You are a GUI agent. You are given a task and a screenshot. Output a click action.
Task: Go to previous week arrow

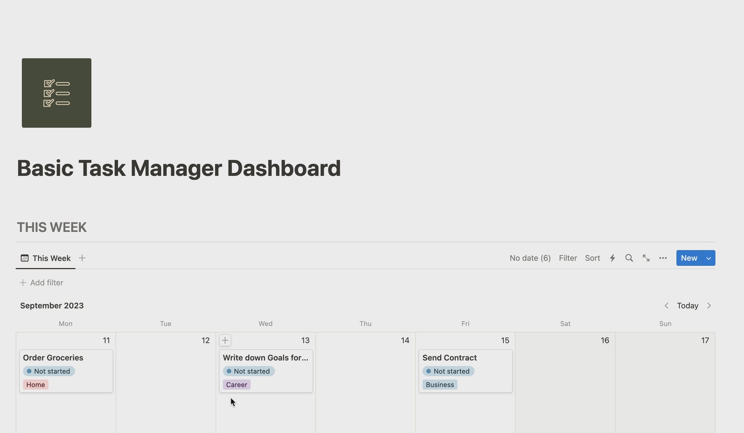click(666, 305)
